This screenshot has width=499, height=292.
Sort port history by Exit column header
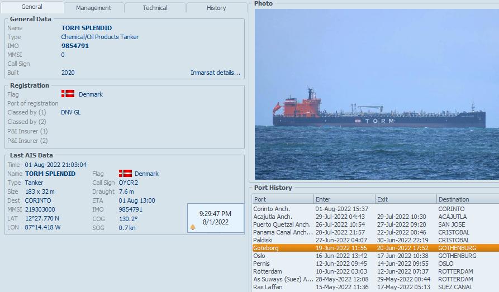[x=406, y=199]
